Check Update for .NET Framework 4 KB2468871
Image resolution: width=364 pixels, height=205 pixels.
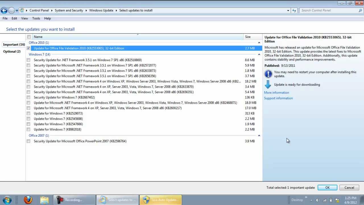click(x=28, y=103)
